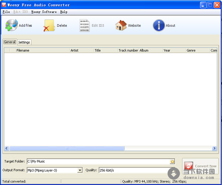Open the About info icon
Image resolution: width=222 pixels, height=185 pixels.
(159, 25)
